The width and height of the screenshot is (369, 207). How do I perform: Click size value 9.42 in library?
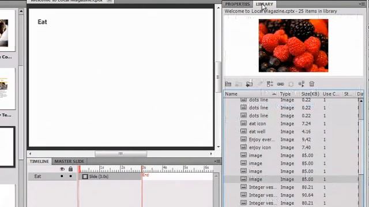pos(306,139)
